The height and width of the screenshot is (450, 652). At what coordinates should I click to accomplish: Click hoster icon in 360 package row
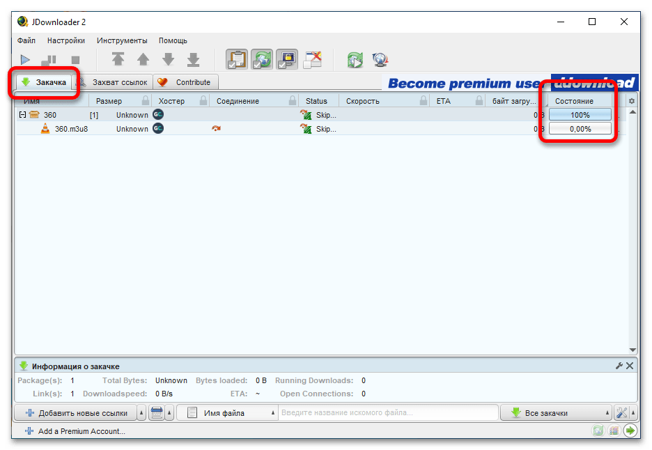(x=158, y=114)
